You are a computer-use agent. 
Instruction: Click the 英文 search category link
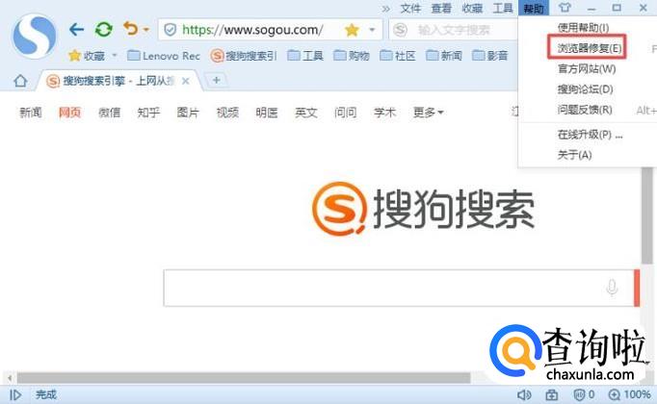(x=306, y=113)
